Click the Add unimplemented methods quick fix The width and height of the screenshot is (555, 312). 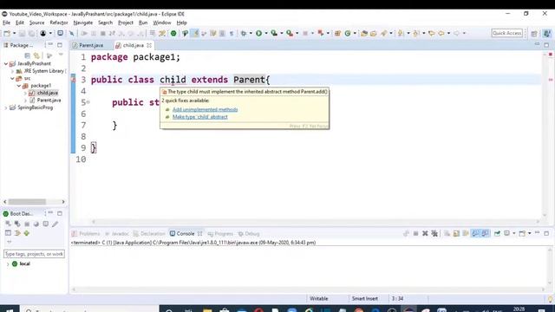(x=205, y=110)
